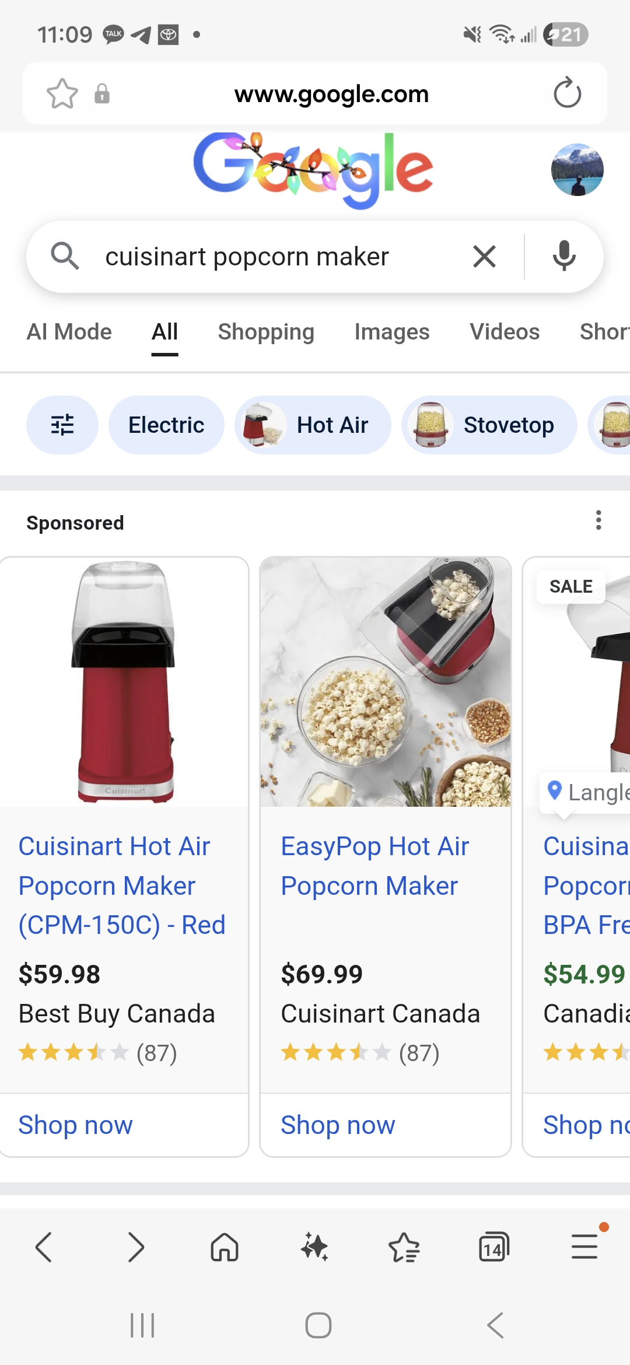Show open tabs counter
The width and height of the screenshot is (630, 1365).
click(x=494, y=1247)
